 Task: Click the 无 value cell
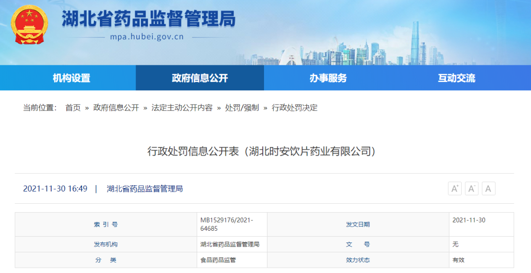[481, 244]
